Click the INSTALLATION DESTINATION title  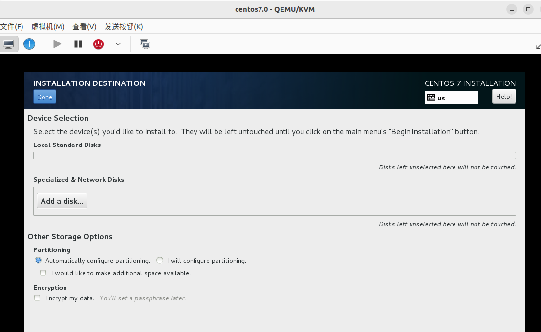pyautogui.click(x=89, y=83)
